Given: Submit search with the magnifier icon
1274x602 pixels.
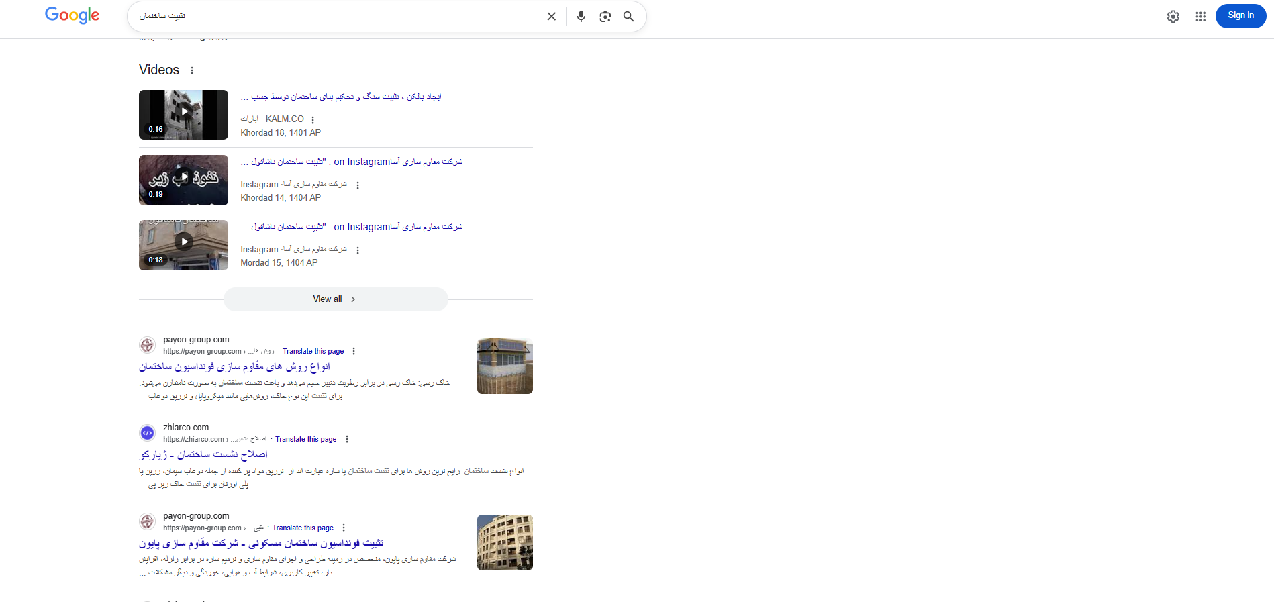Looking at the screenshot, I should click(x=629, y=17).
